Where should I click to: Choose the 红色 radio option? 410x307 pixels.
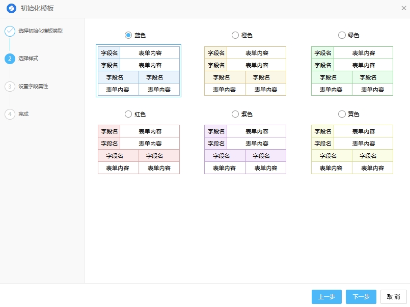click(128, 114)
